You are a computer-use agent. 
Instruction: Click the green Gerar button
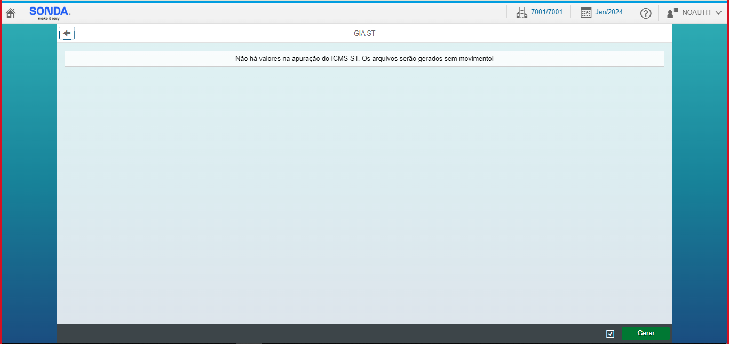click(x=646, y=333)
